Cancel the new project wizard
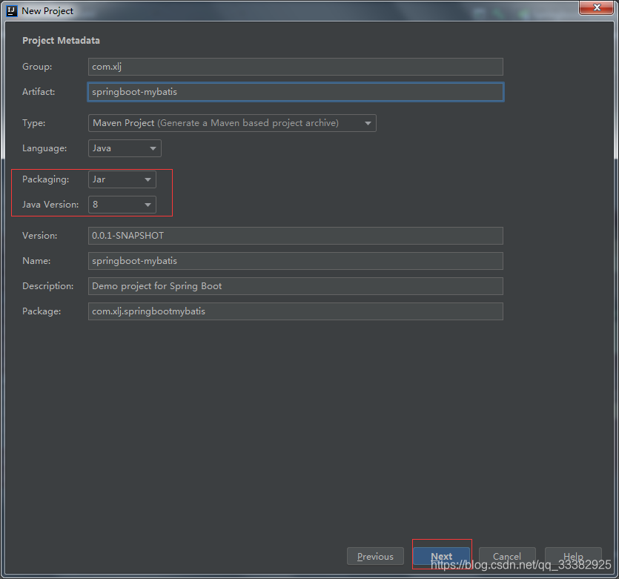This screenshot has width=619, height=579. point(507,556)
